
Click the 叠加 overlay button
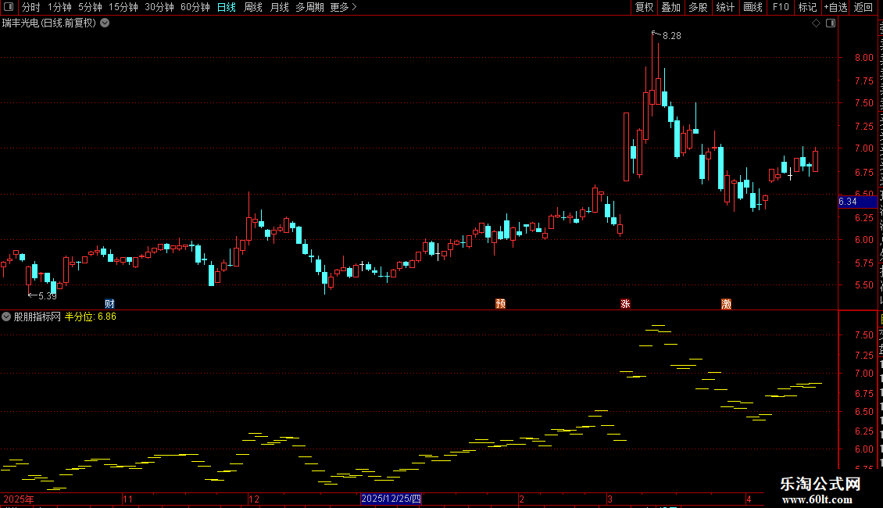pos(670,7)
